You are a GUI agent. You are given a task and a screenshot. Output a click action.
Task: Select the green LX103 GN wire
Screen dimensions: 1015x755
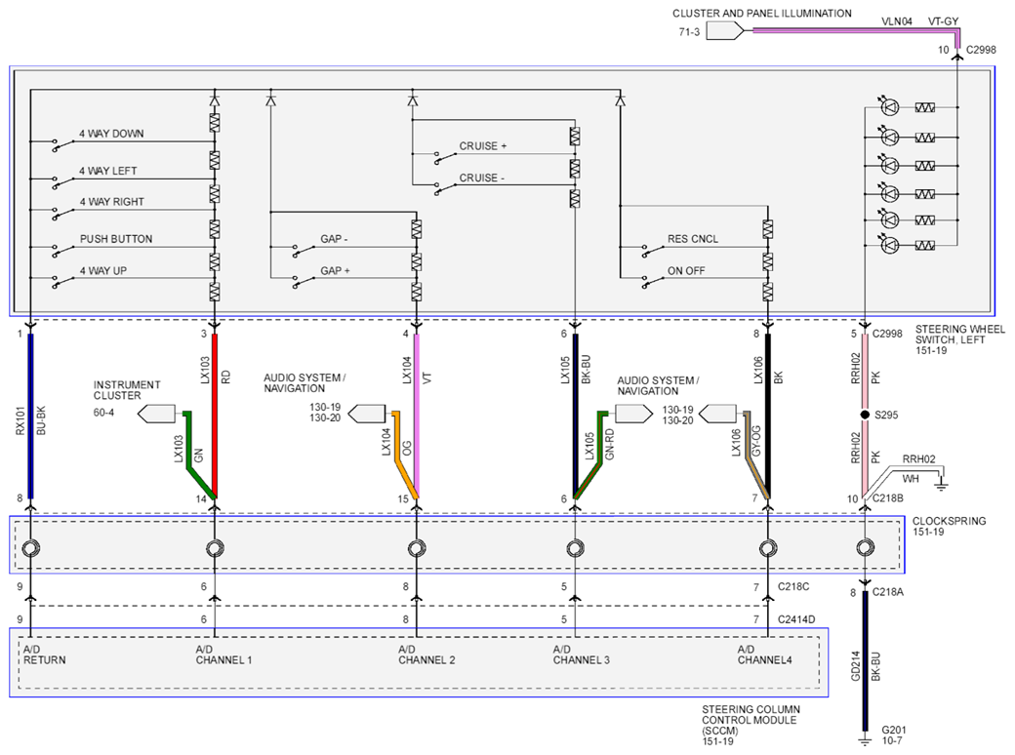pyautogui.click(x=188, y=447)
